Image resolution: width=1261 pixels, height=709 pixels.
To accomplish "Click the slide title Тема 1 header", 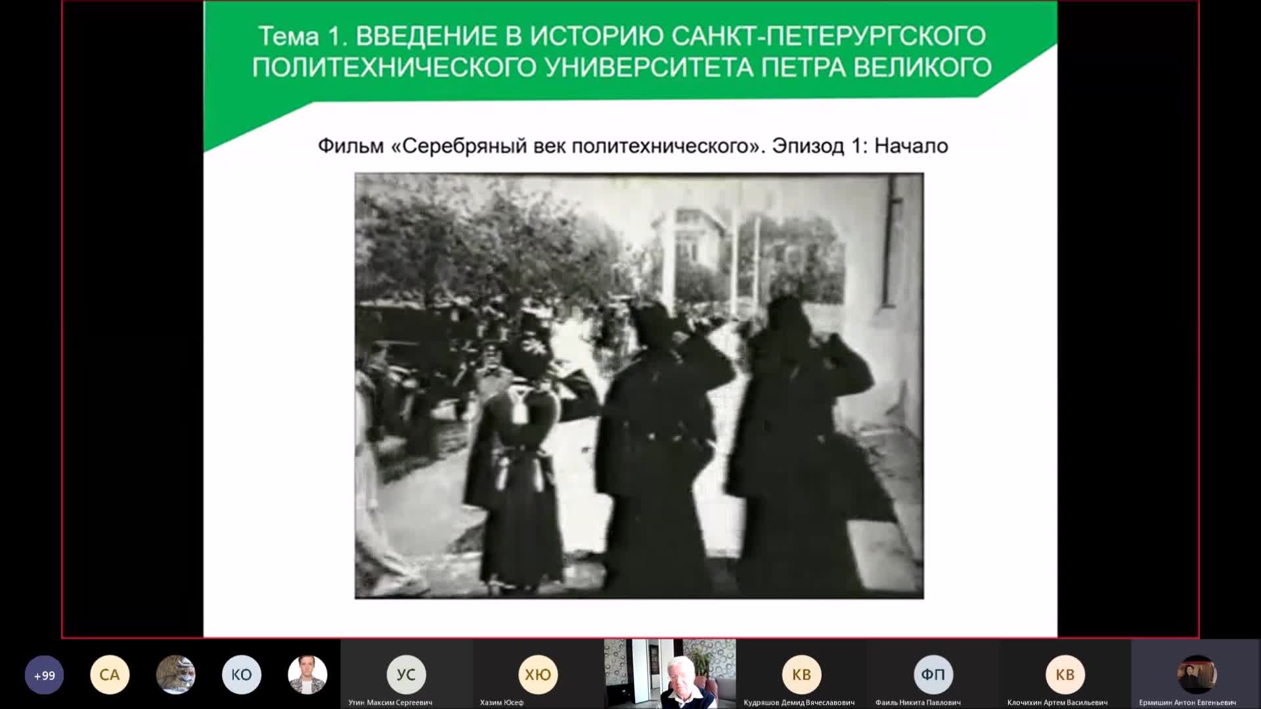I will coord(622,51).
